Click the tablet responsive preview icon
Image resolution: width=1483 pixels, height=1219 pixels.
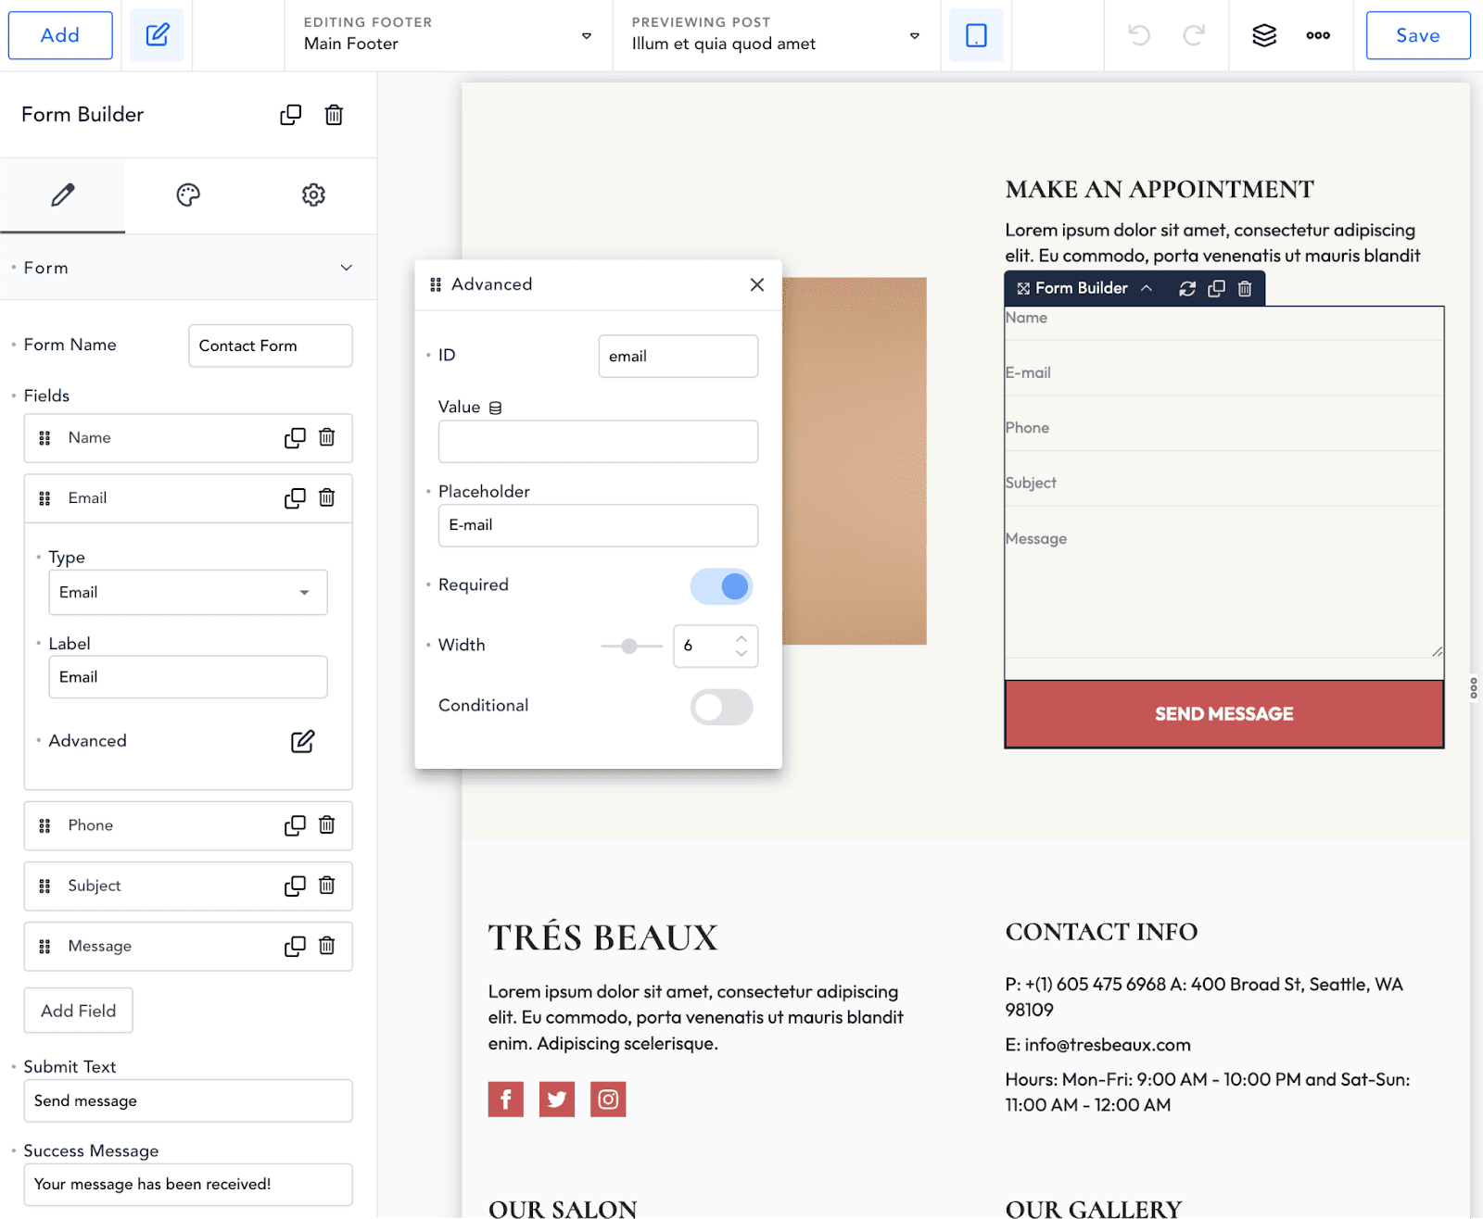[976, 35]
